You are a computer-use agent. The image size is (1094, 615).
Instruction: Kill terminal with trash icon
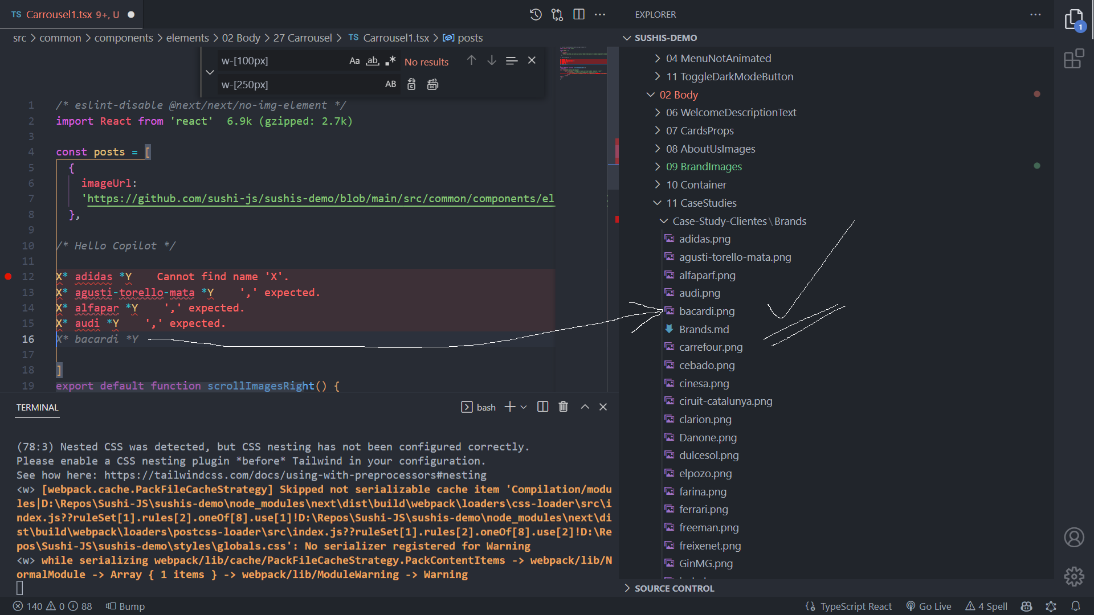pos(563,407)
